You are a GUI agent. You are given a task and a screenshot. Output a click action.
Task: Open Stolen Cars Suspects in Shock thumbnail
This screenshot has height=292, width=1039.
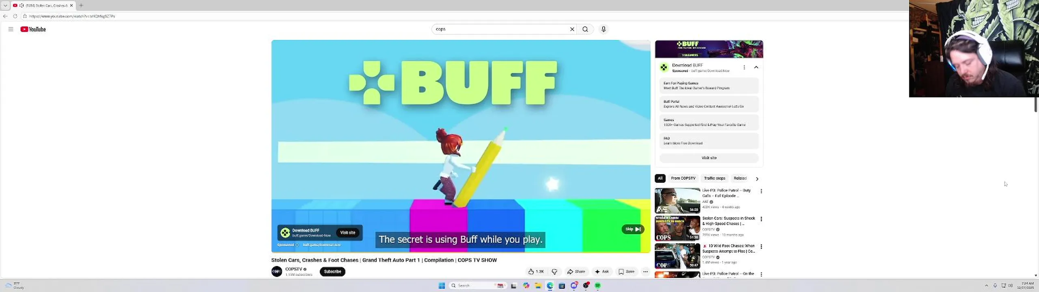coord(677,228)
